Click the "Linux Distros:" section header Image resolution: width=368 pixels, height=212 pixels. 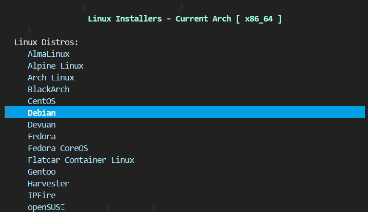click(46, 42)
